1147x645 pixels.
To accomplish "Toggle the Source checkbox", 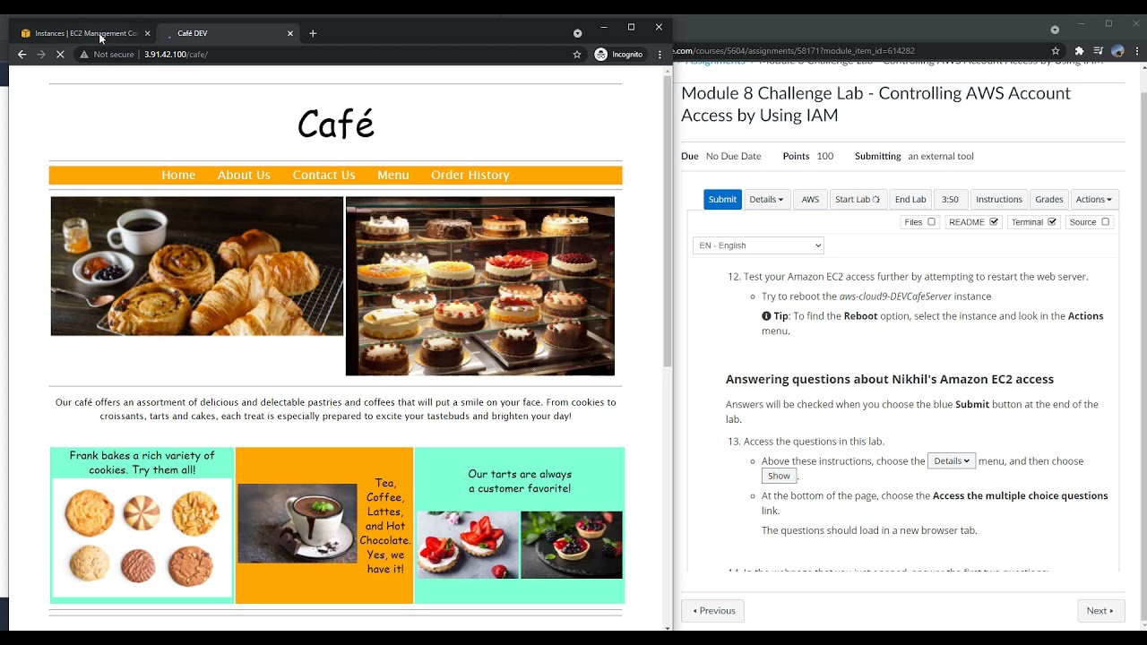I will tap(1105, 222).
